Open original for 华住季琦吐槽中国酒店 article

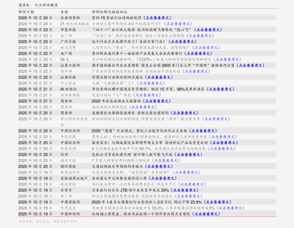click(220, 89)
